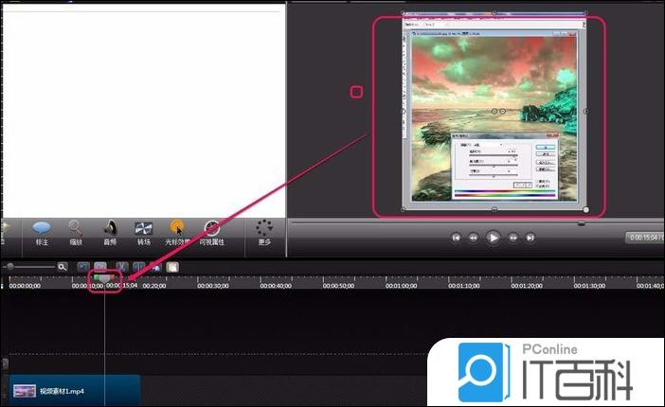Click the ruler at 00:00:40;00
Viewport: 665px width, 407px height.
(276, 286)
